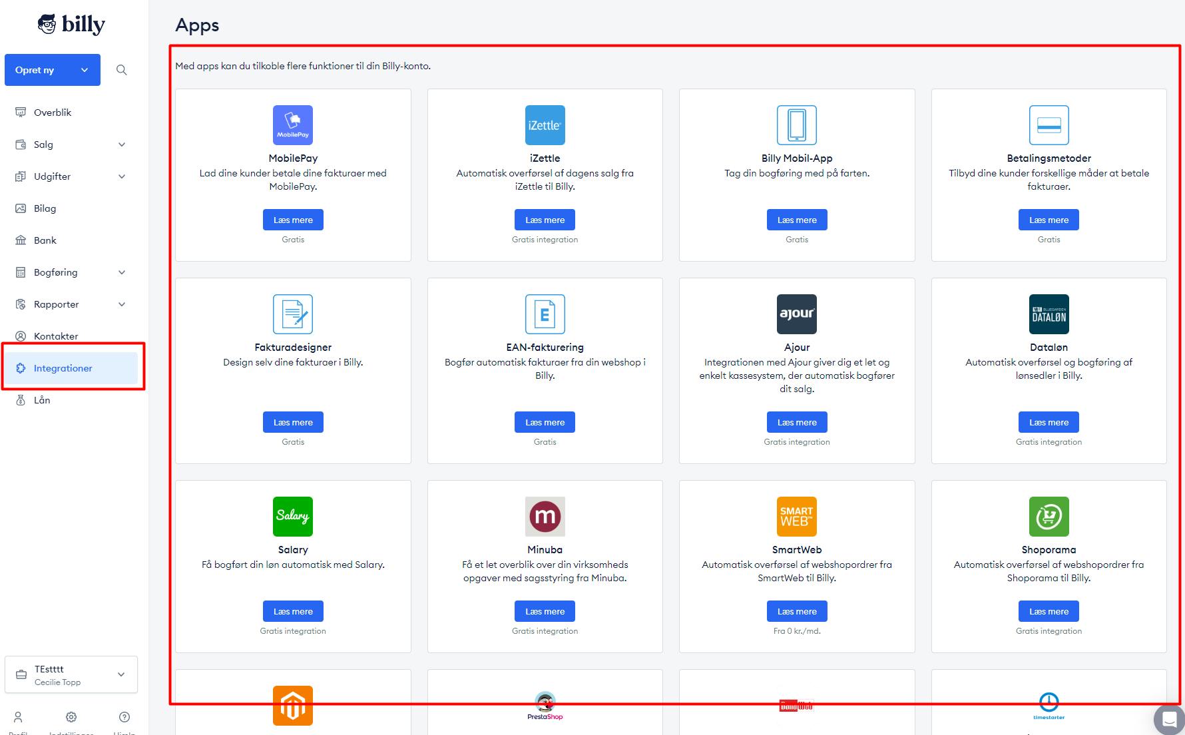Click the Dataløn app logo

click(x=1049, y=314)
